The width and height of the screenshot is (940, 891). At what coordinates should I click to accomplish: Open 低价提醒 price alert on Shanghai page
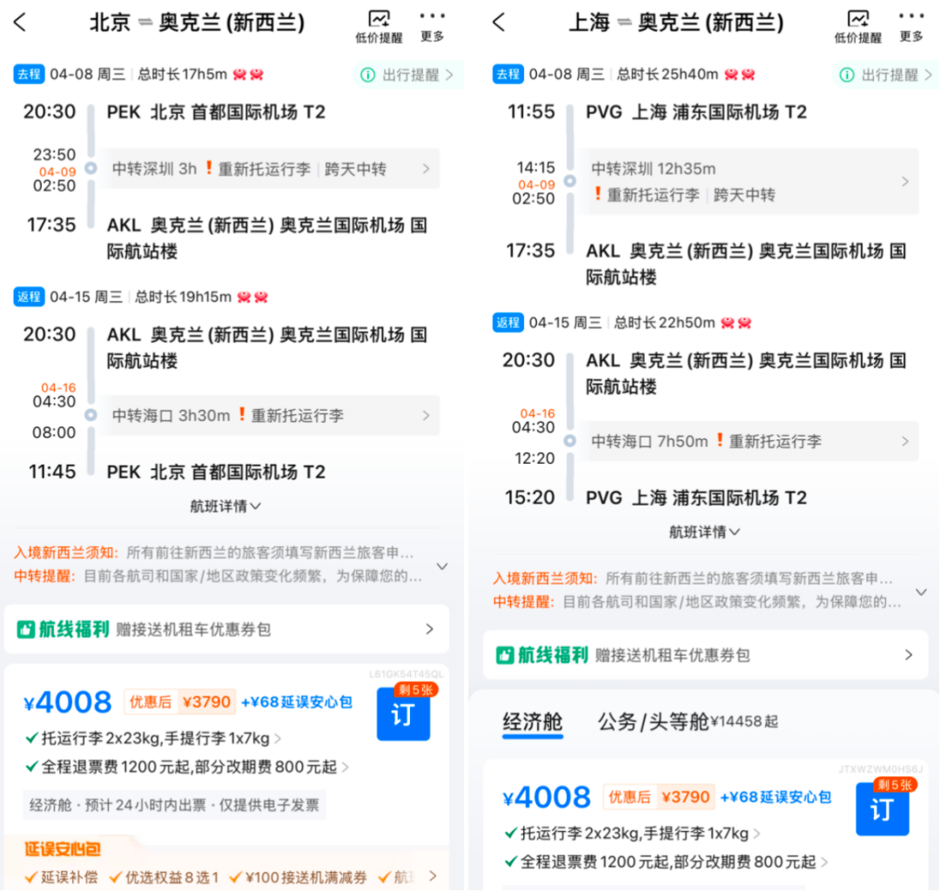(x=858, y=24)
